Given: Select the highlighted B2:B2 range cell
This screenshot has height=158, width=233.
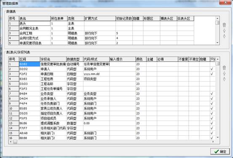Looking at the screenshot, I should (29, 64).
